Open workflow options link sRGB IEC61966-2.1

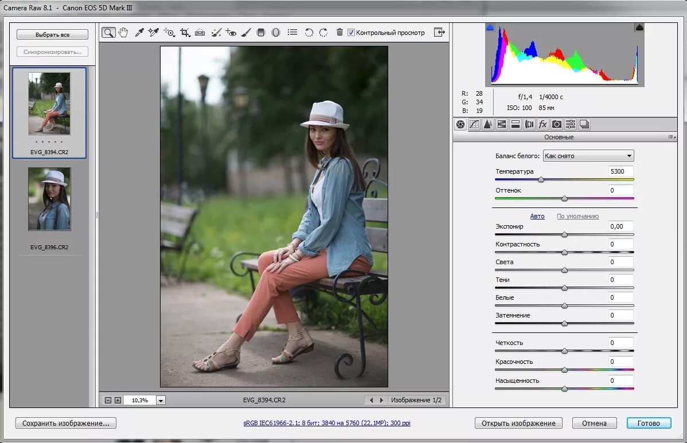coord(327,424)
